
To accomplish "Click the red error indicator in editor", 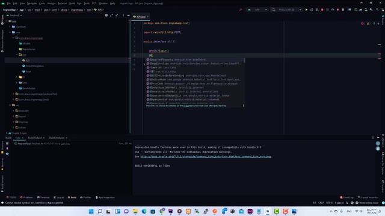I will pos(362,23).
